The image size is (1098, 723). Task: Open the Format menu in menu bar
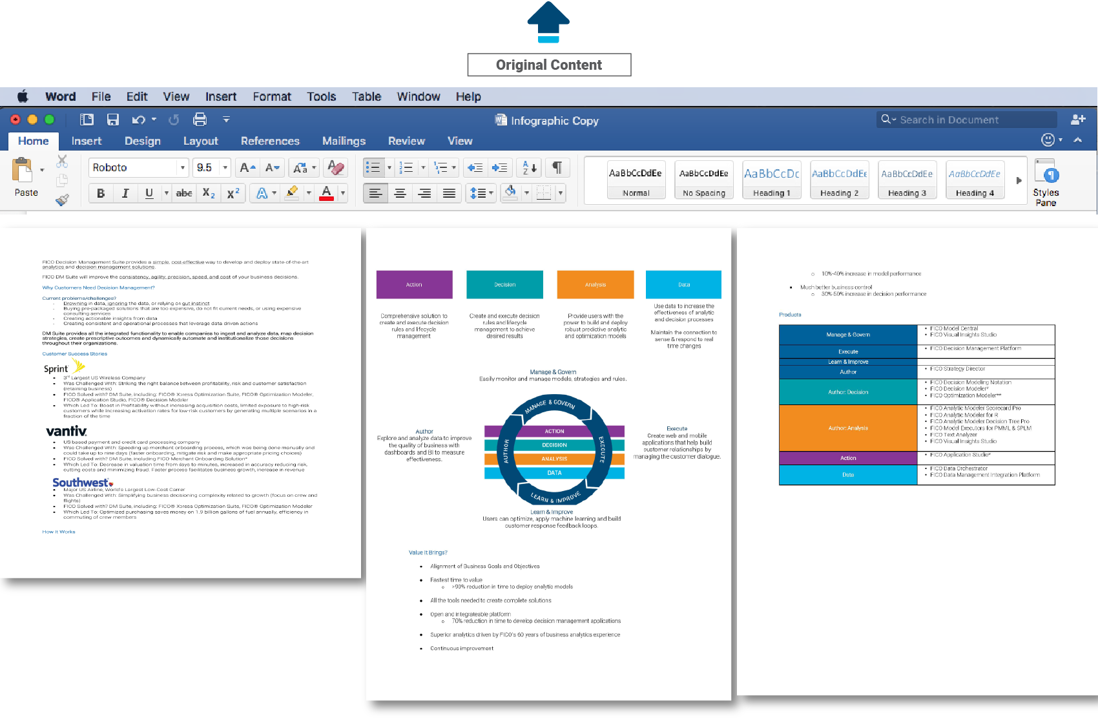[x=272, y=96]
